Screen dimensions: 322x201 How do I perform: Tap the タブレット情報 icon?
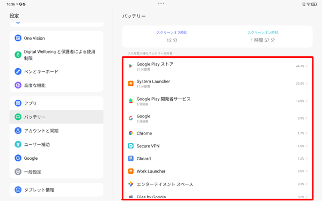[18, 190]
